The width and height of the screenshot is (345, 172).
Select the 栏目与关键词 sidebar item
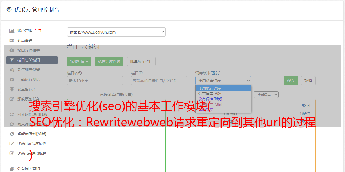click(32, 60)
